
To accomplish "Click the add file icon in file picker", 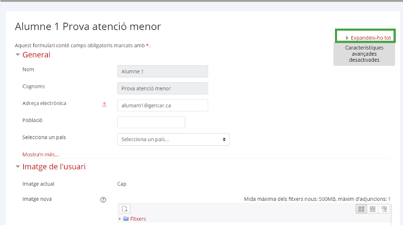I will click(125, 209).
